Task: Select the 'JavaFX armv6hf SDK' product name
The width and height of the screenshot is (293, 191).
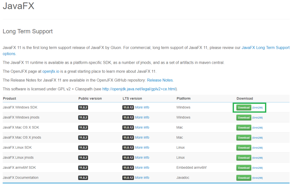Action: pyautogui.click(x=19, y=168)
